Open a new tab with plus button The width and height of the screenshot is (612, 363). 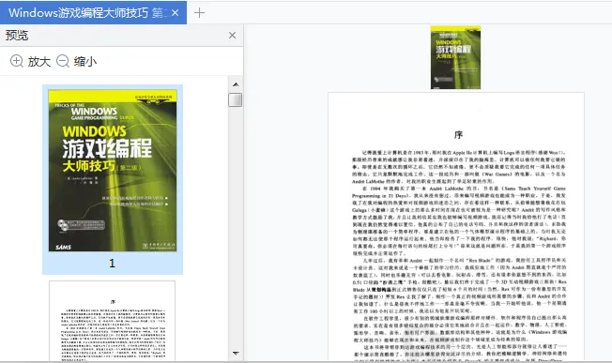[x=199, y=13]
